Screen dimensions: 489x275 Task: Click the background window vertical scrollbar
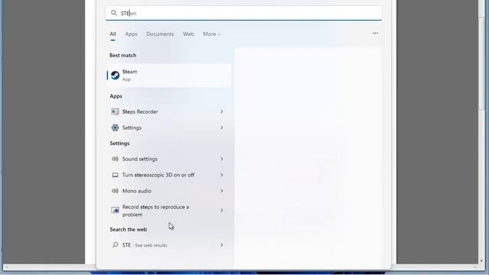coord(482,63)
